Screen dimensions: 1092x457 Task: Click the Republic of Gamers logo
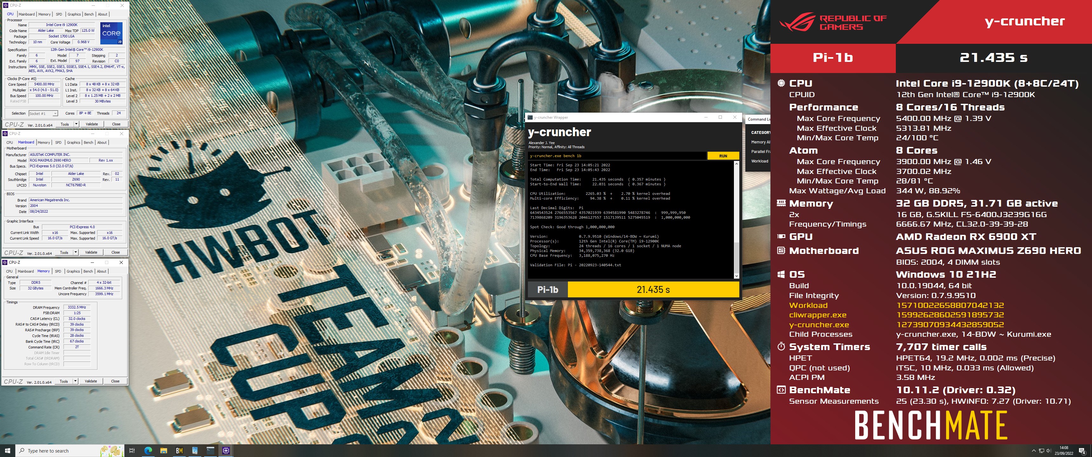(x=833, y=23)
